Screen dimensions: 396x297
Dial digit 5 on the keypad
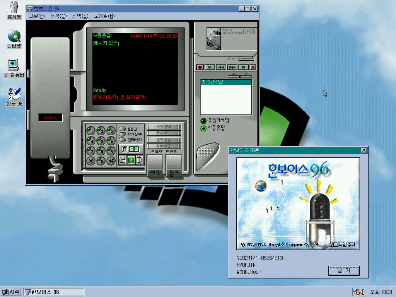click(x=101, y=141)
